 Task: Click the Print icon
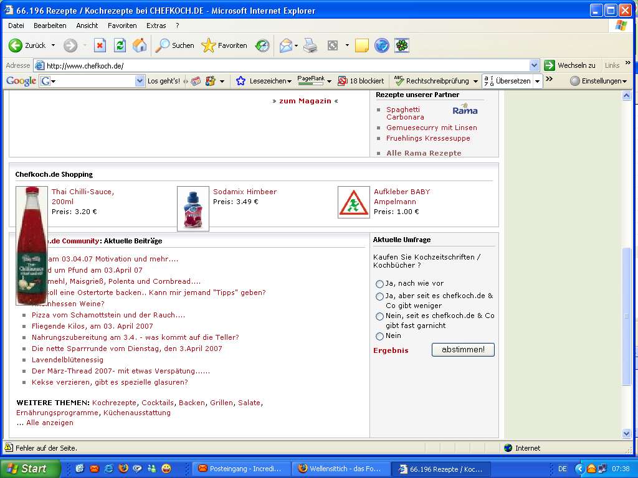(310, 45)
